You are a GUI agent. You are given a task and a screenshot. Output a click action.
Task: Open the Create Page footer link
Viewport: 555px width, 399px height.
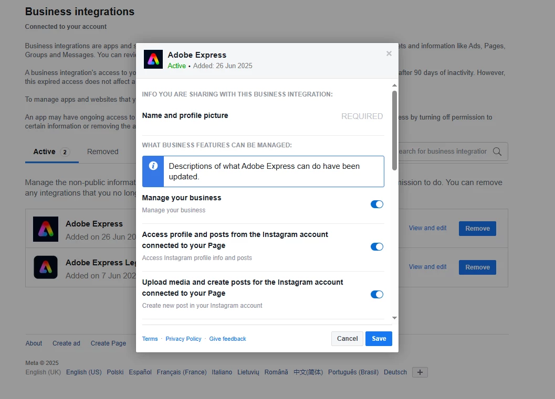tap(108, 343)
